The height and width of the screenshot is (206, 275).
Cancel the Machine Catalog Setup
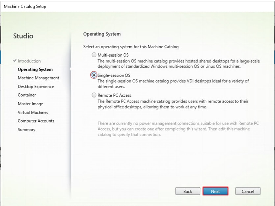248,191
